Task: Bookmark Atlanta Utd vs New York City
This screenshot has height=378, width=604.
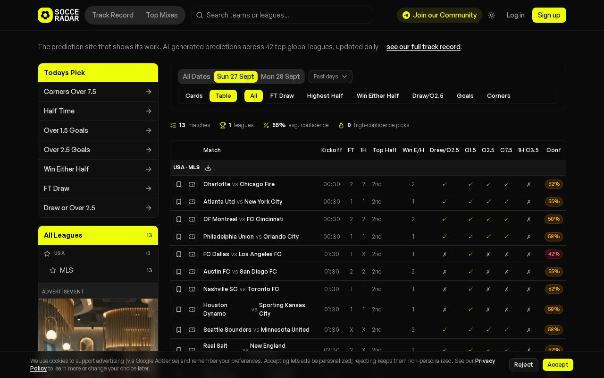Action: [x=179, y=202]
